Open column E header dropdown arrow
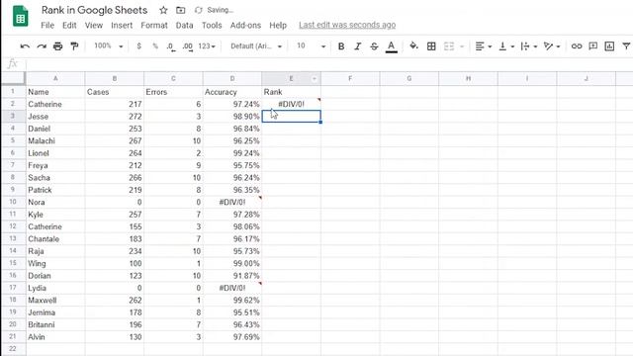Viewport: 633px width, 356px height. [315, 79]
